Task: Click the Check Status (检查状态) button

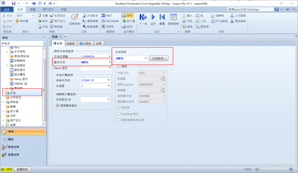Action: [22, 169]
